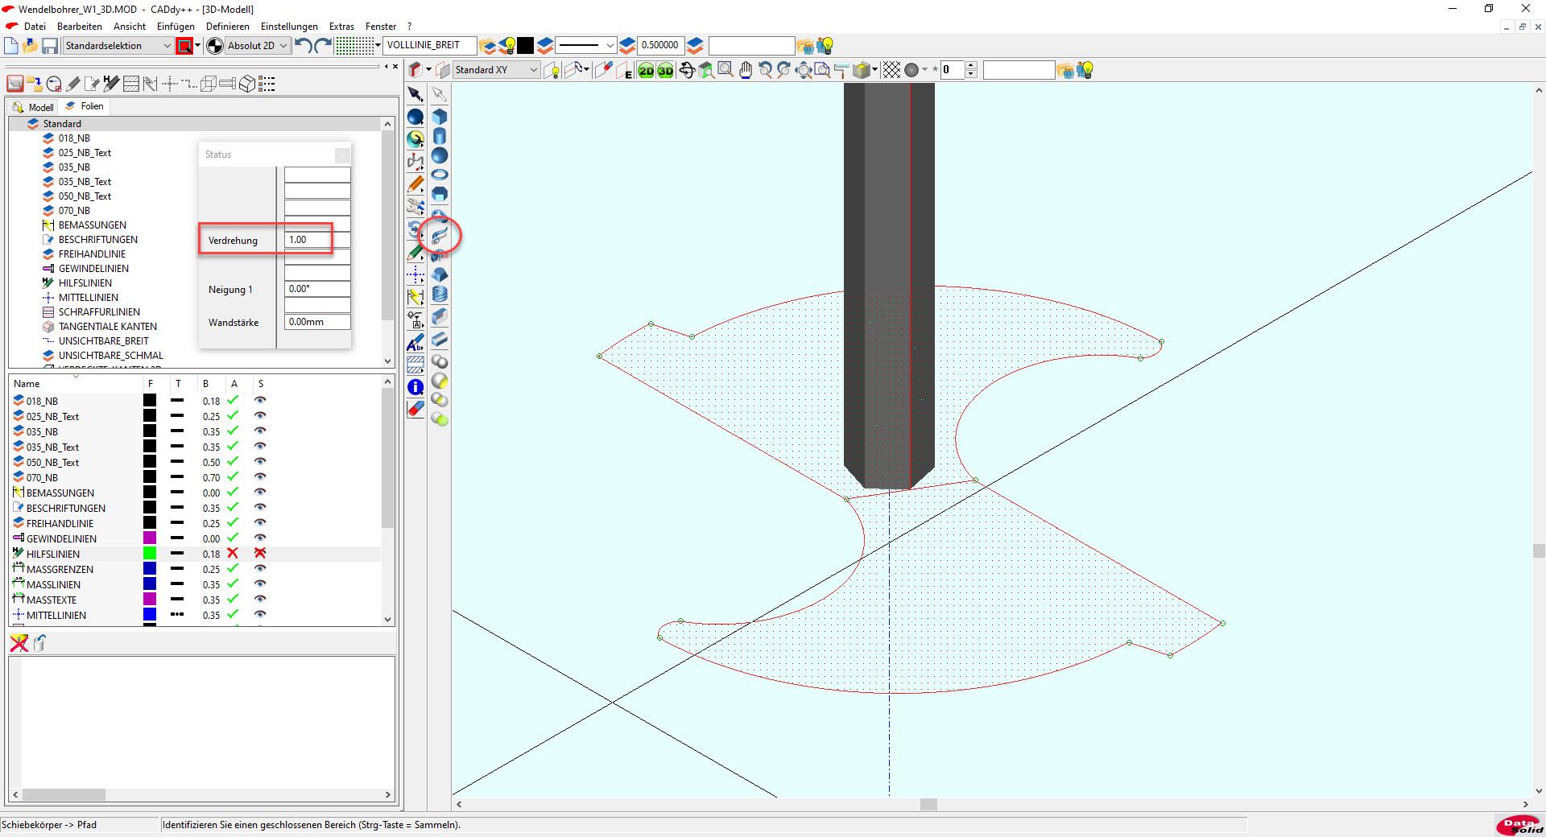Click the blue info tool icon
1546x837 pixels.
click(x=415, y=387)
